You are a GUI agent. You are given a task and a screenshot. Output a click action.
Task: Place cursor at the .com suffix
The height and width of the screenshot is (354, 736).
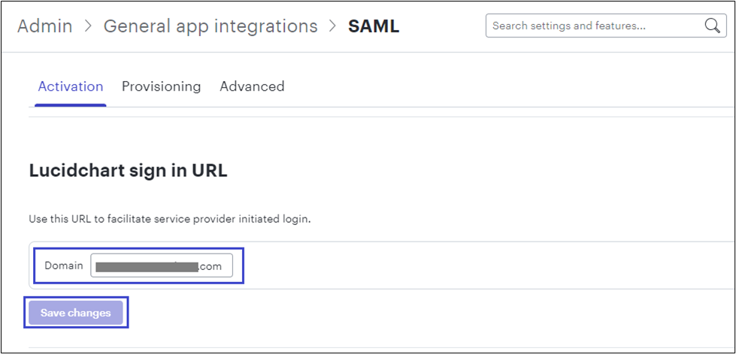click(x=211, y=266)
